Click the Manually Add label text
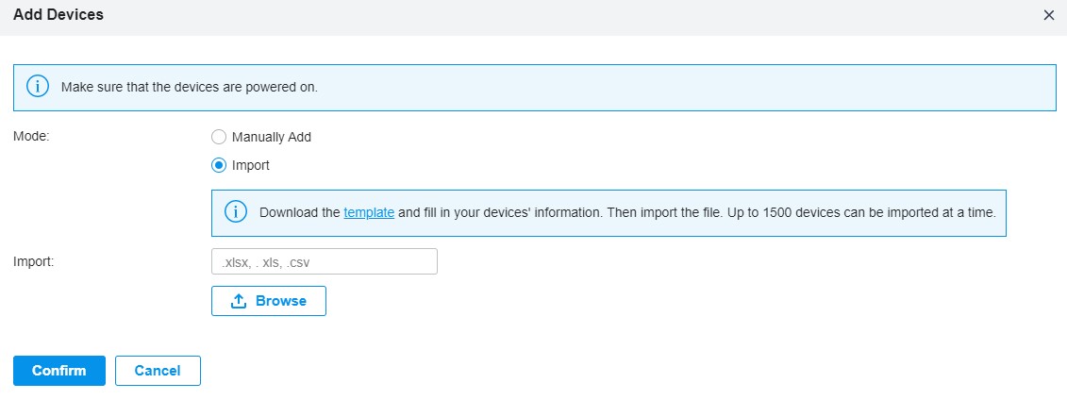 tap(272, 137)
